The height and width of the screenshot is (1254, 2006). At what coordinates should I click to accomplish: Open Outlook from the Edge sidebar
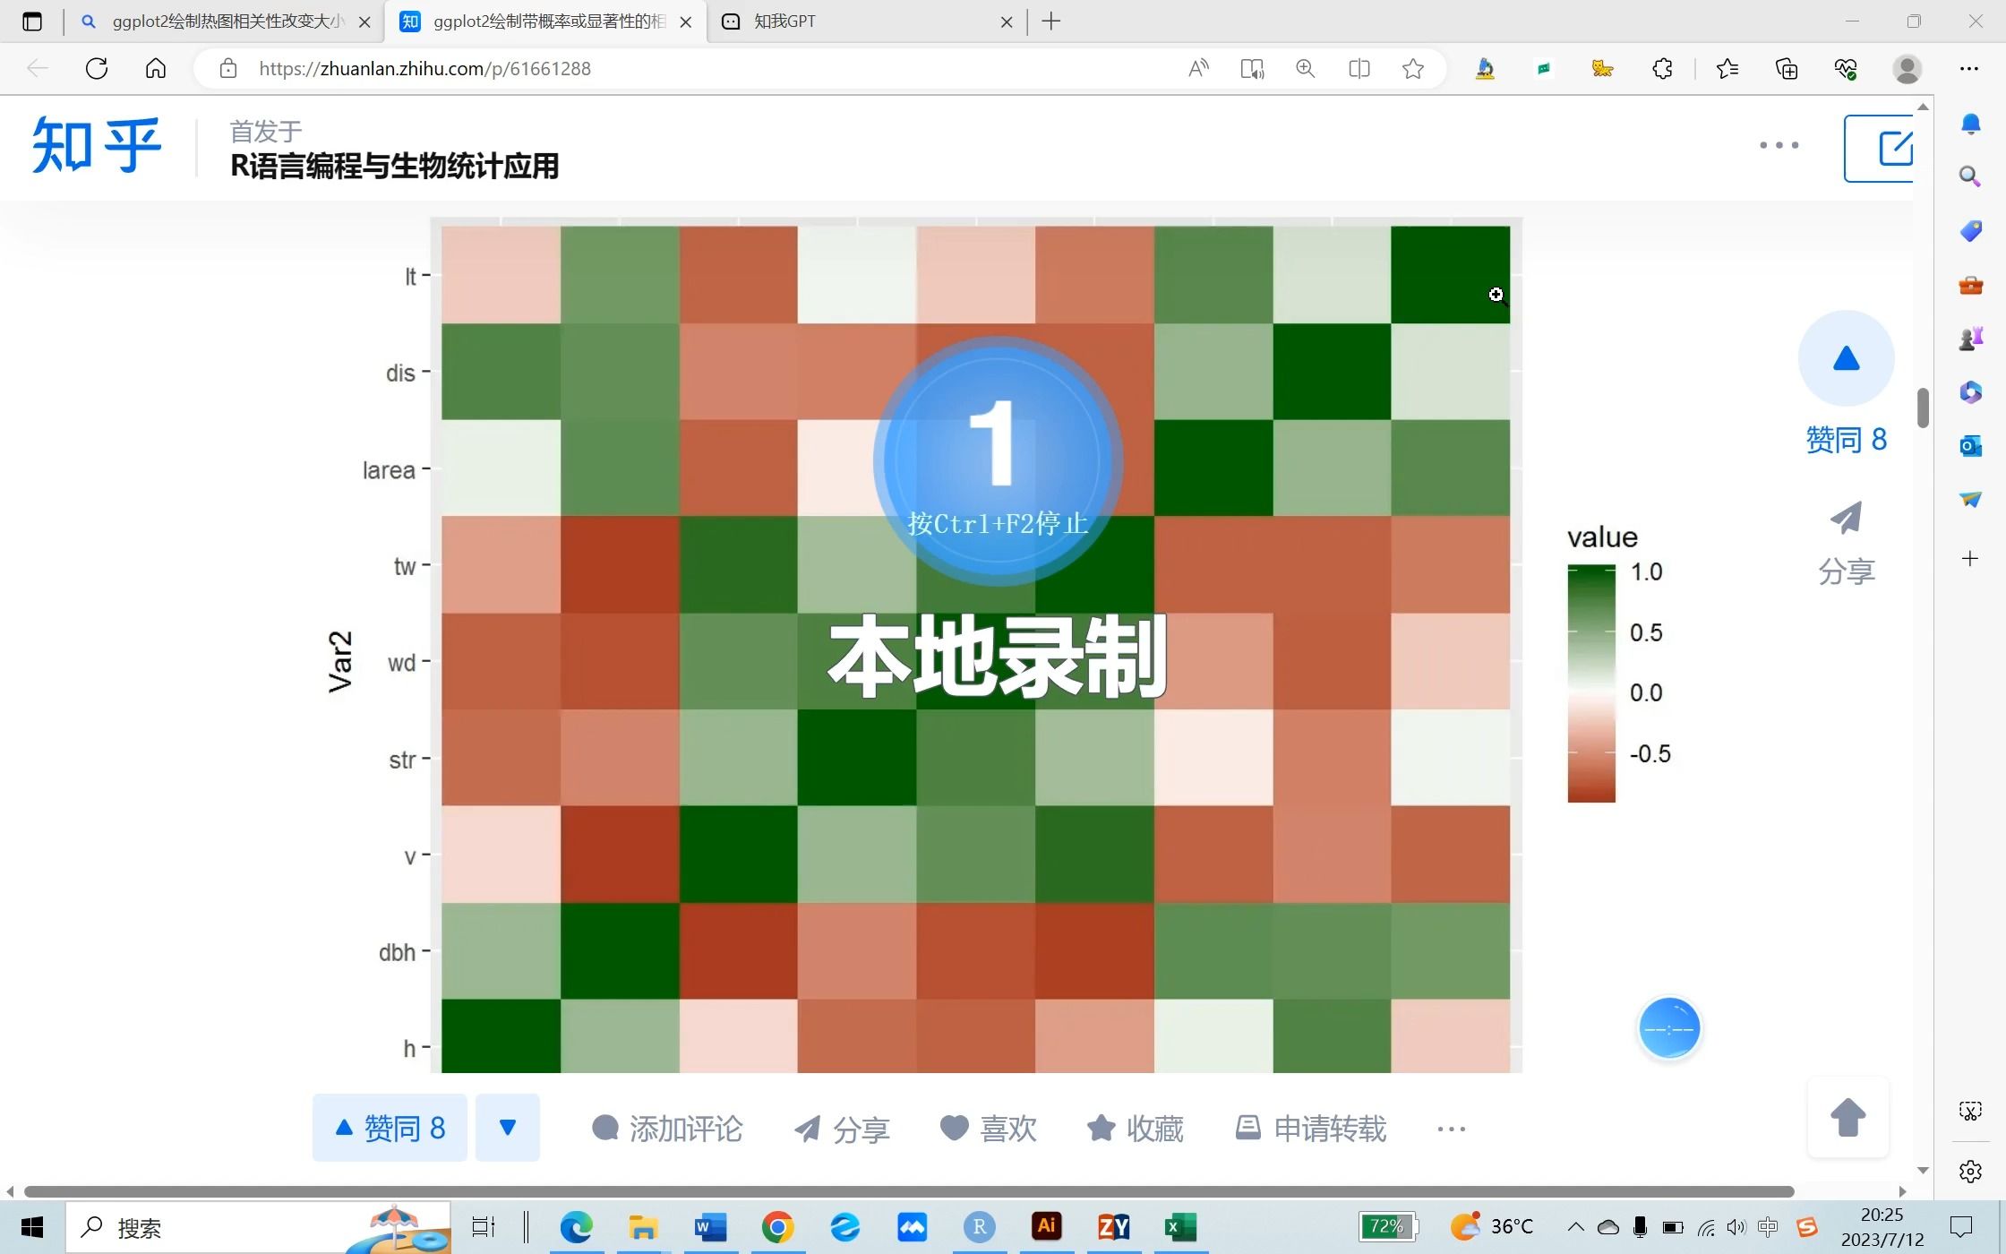(x=1969, y=446)
